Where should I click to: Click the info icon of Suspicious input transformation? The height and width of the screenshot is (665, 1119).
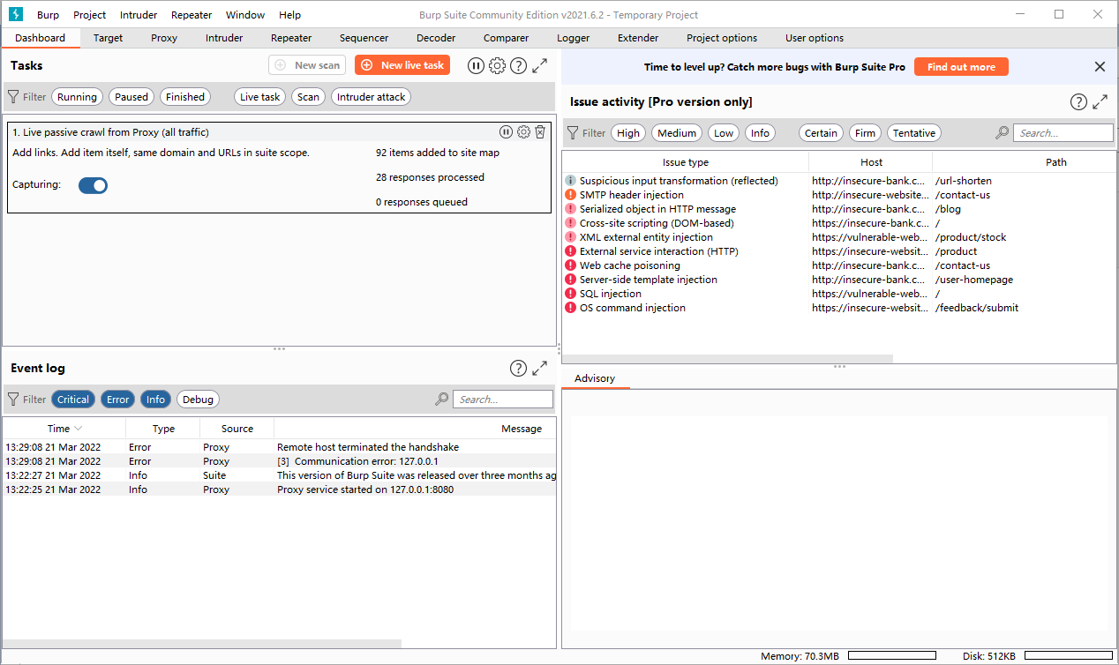pos(570,181)
